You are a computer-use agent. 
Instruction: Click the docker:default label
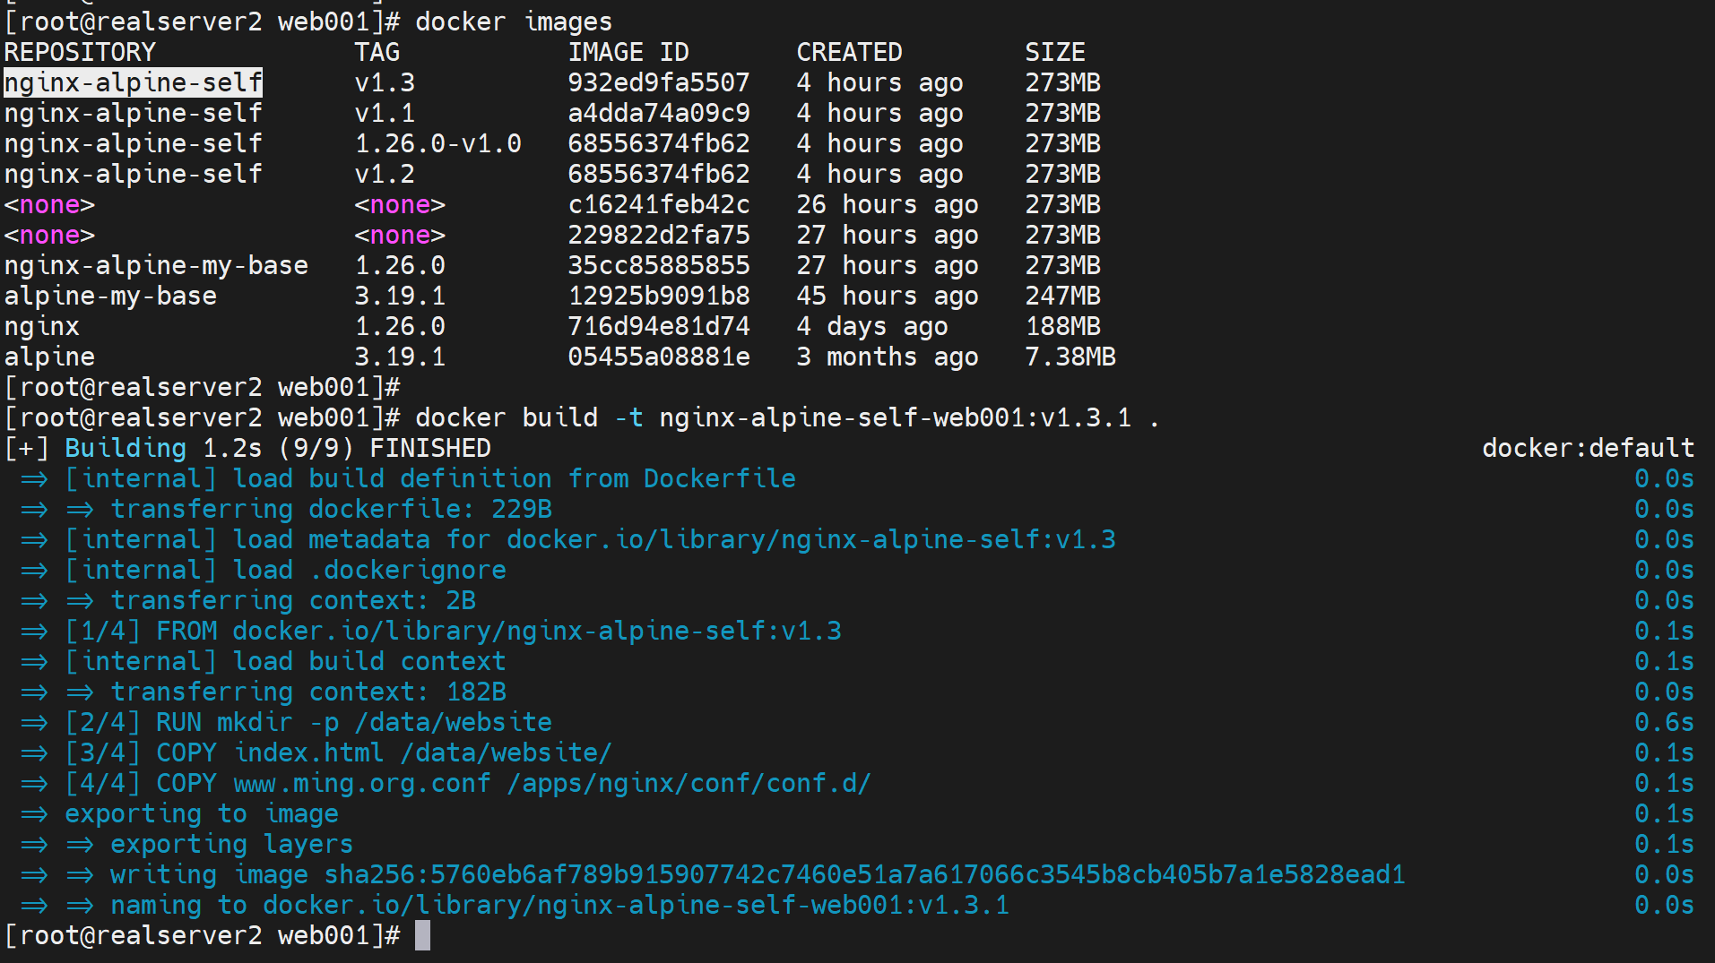(x=1587, y=449)
